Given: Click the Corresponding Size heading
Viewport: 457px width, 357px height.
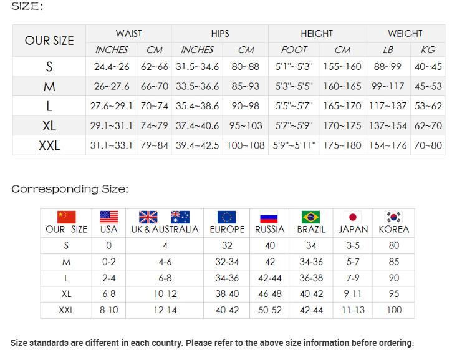Looking at the screenshot, I should (70, 188).
